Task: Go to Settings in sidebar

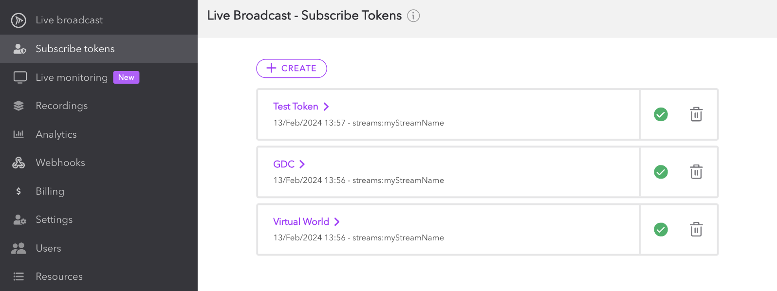Action: point(54,219)
